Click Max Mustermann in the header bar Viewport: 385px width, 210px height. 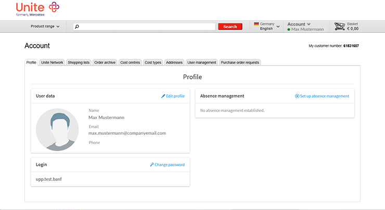click(307, 30)
